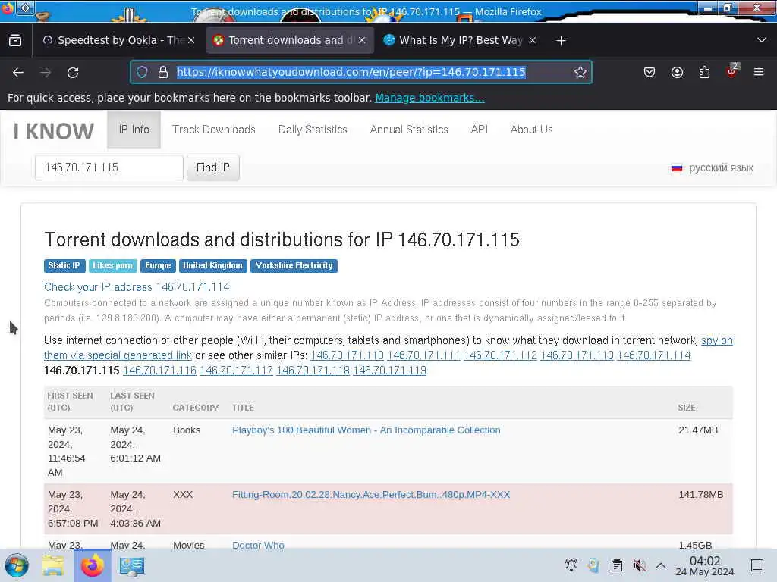Click the Russian flag icon
Image resolution: width=777 pixels, height=582 pixels.
click(x=676, y=168)
